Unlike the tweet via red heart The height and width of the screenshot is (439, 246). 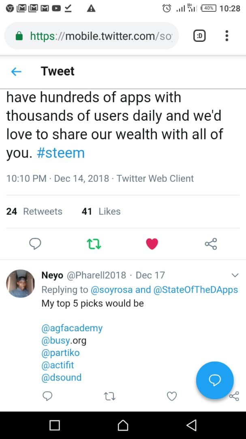(x=152, y=244)
